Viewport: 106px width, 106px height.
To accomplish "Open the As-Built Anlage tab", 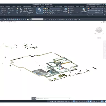I will [x=58, y=7].
